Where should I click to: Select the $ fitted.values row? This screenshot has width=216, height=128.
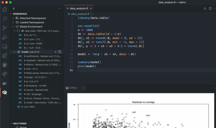pos(36,73)
